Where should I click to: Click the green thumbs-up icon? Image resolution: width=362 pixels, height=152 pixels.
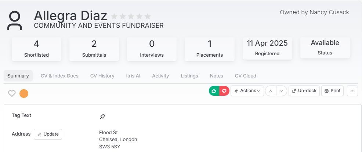click(214, 91)
